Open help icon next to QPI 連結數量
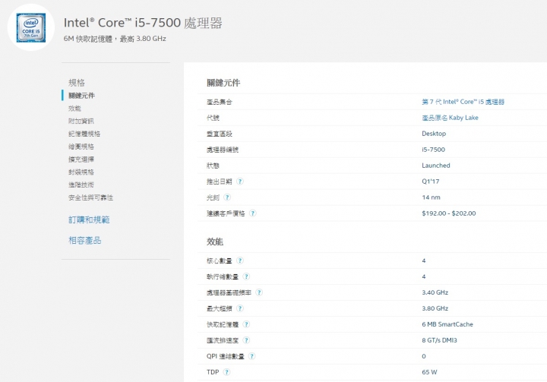The width and height of the screenshot is (547, 382). point(252,356)
